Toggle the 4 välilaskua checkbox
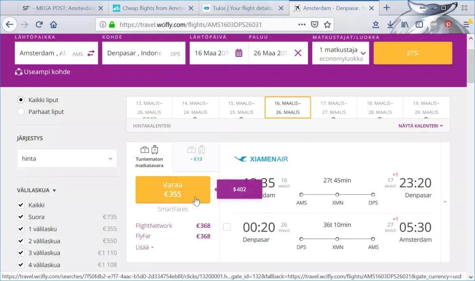Viewport: 475px width, 281px height. pos(21,264)
